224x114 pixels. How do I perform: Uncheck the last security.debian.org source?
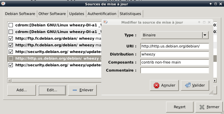pos(11,65)
